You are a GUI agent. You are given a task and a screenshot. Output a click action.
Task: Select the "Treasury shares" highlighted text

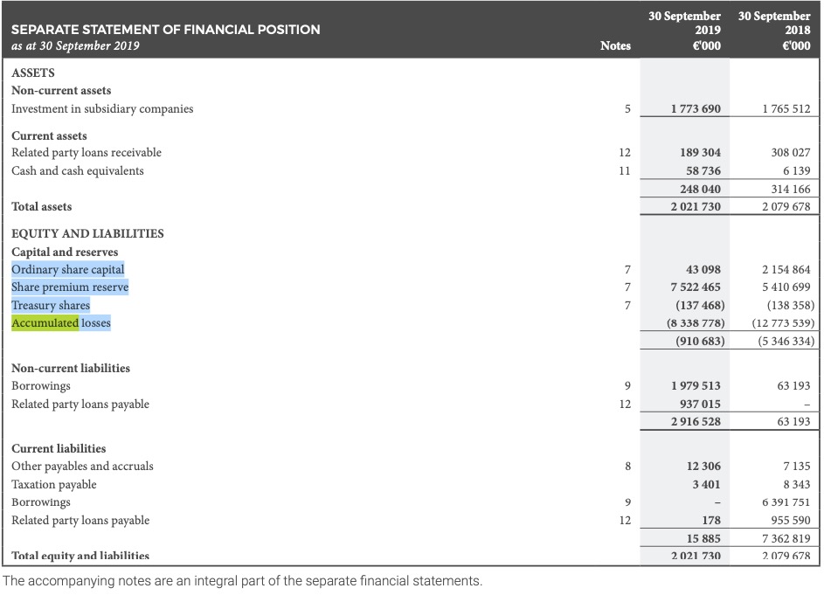click(51, 305)
